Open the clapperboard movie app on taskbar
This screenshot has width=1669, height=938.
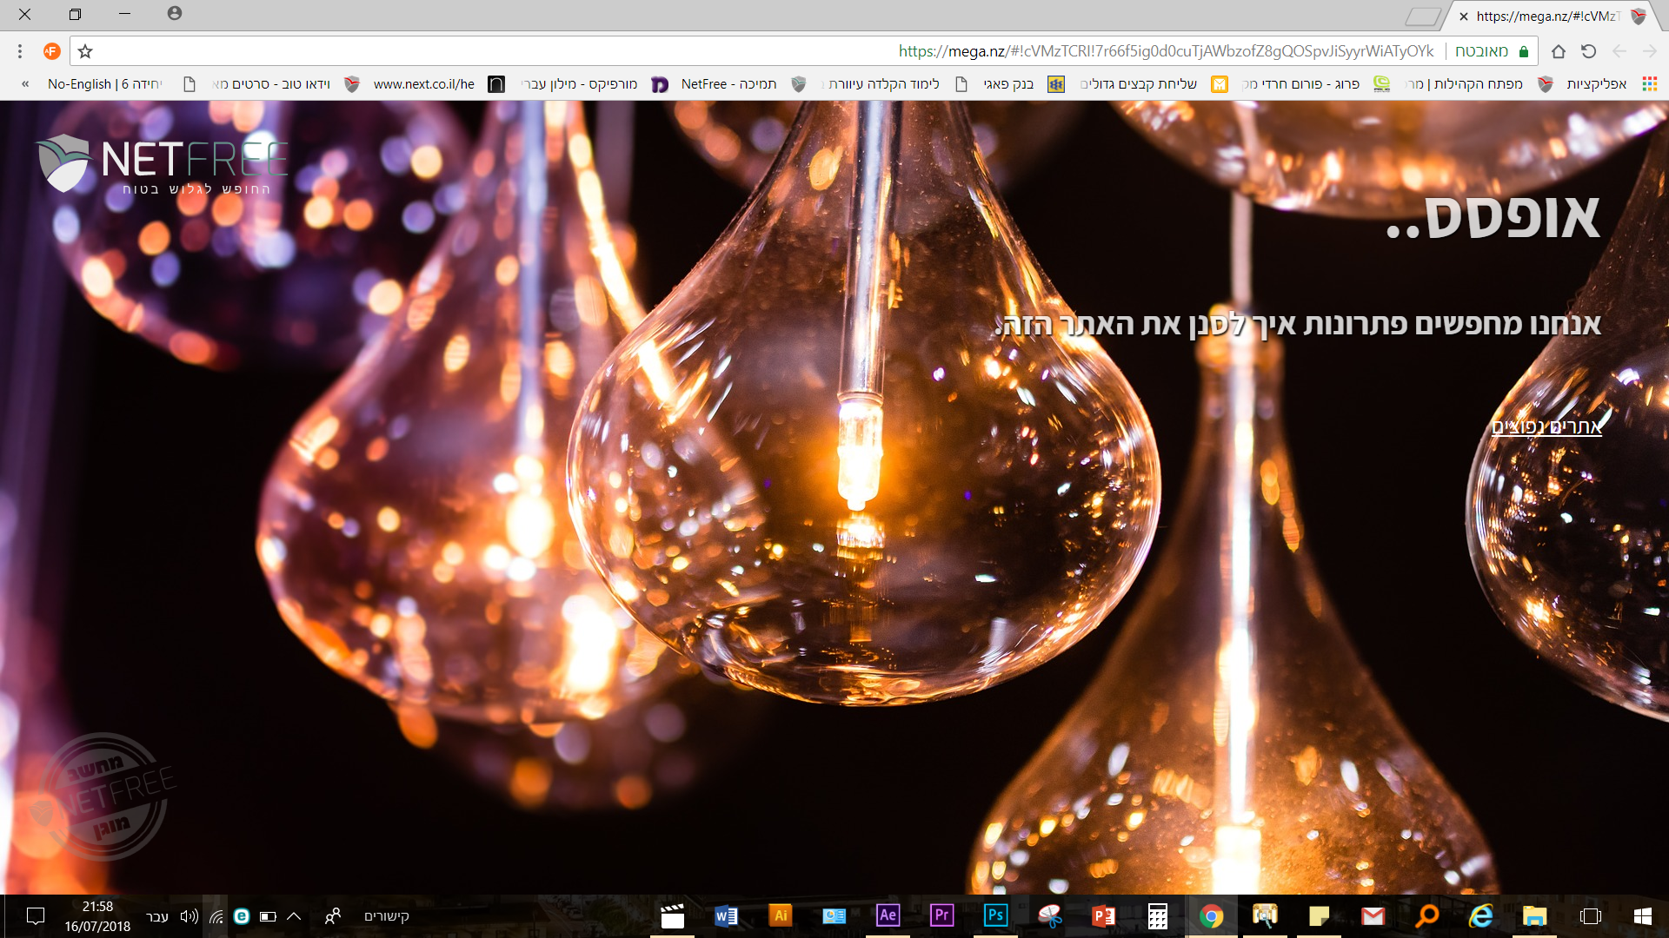pos(673,916)
